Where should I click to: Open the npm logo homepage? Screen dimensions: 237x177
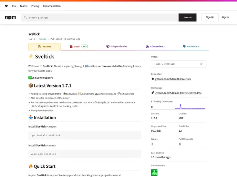point(10,17)
